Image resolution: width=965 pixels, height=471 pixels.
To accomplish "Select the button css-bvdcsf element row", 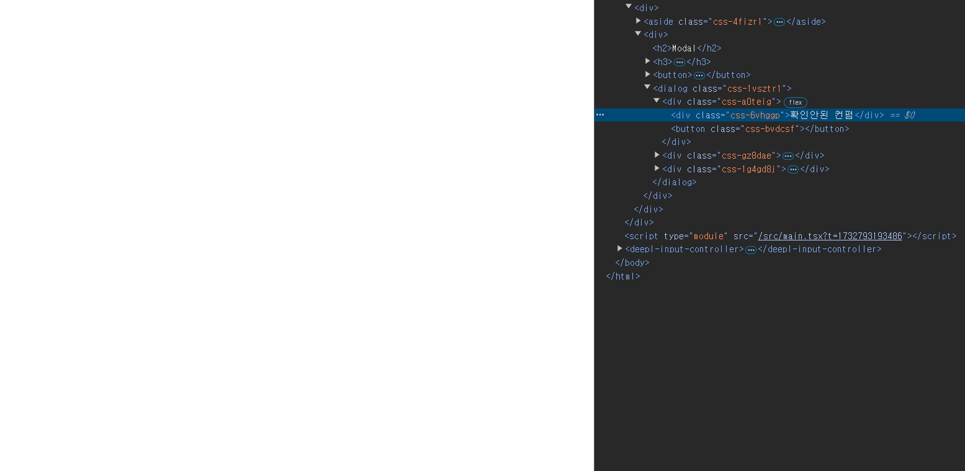I will [760, 129].
